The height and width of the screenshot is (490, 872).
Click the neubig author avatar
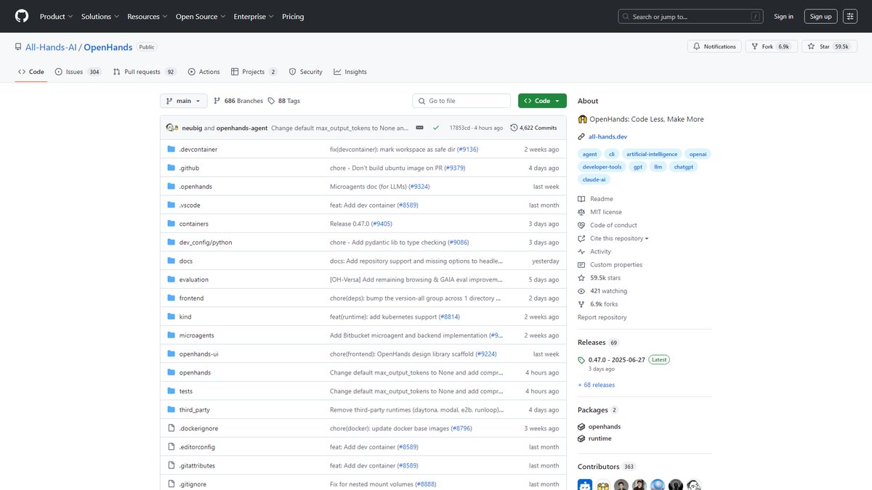coord(171,128)
